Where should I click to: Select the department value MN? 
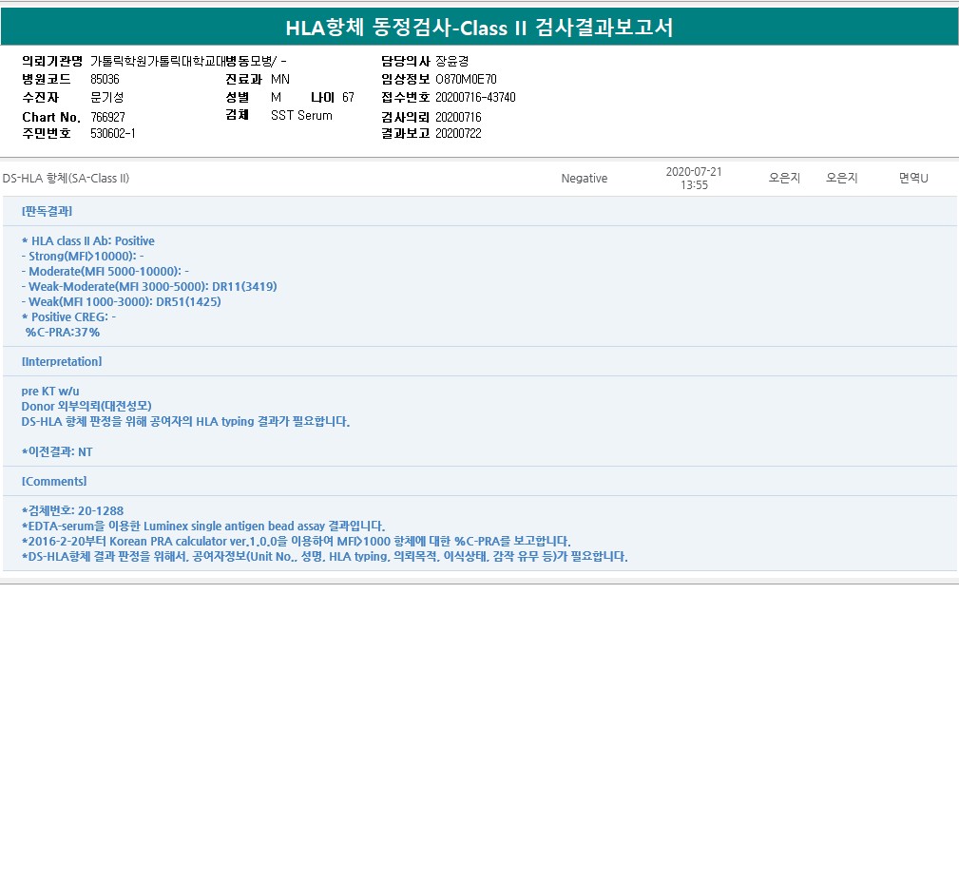280,80
